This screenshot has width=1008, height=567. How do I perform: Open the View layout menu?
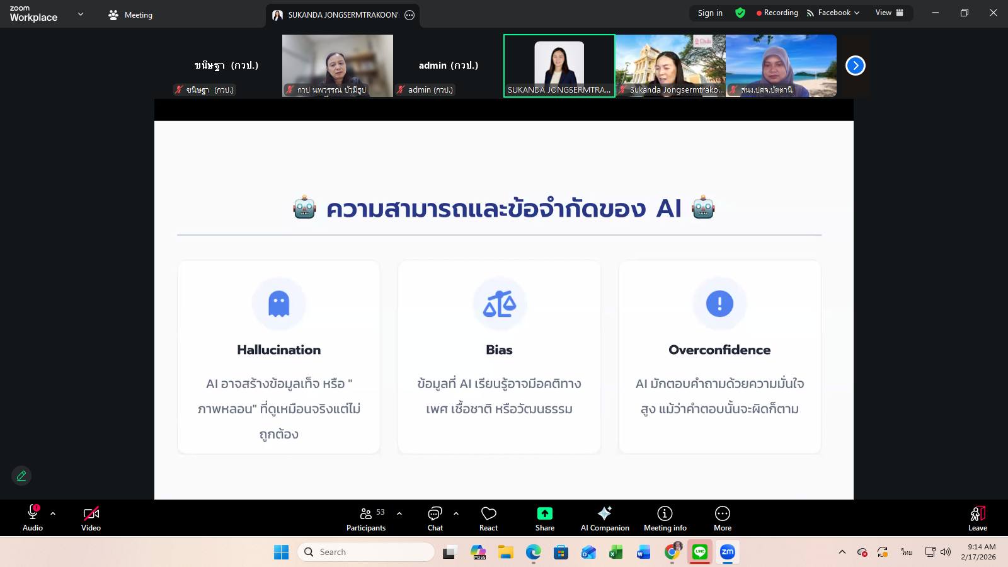pos(889,13)
